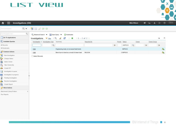The width and height of the screenshot is (176, 132).
Task: Choose Investigation in progress action
Action: click(x=11, y=75)
